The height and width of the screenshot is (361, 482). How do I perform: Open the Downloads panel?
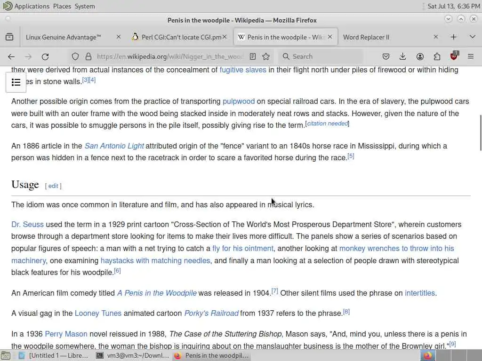403,56
